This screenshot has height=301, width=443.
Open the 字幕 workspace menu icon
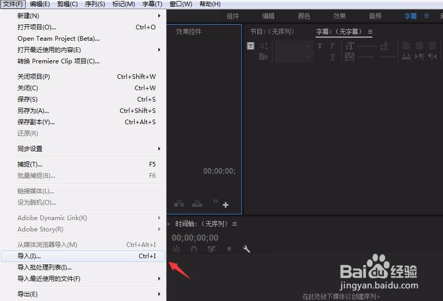point(426,16)
